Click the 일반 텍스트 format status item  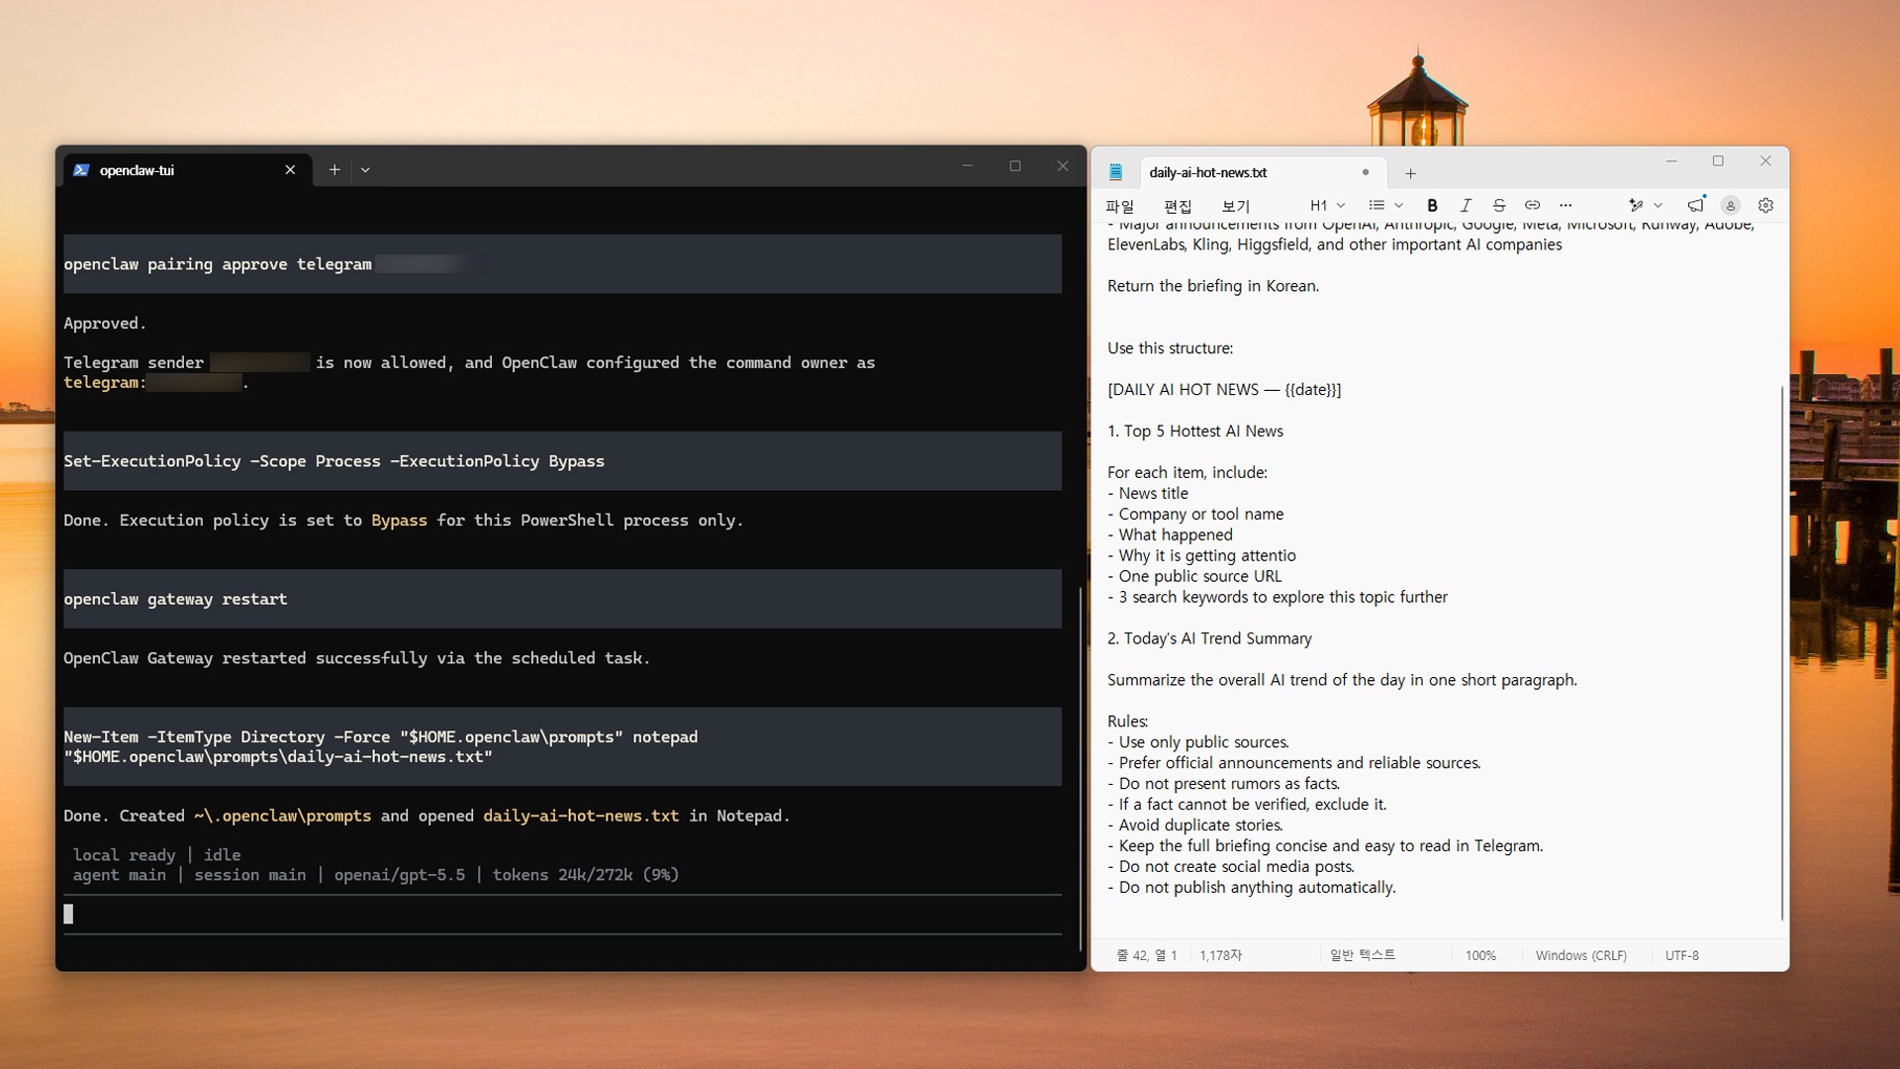[x=1362, y=955]
